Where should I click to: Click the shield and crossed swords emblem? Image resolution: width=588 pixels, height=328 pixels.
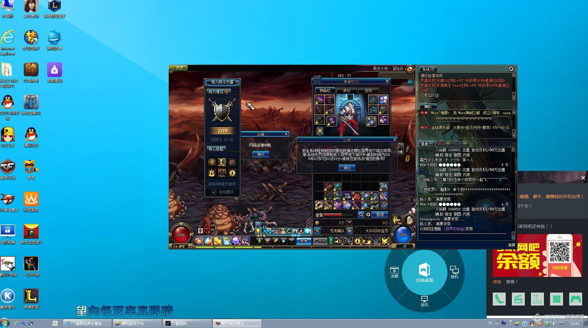[x=222, y=110]
